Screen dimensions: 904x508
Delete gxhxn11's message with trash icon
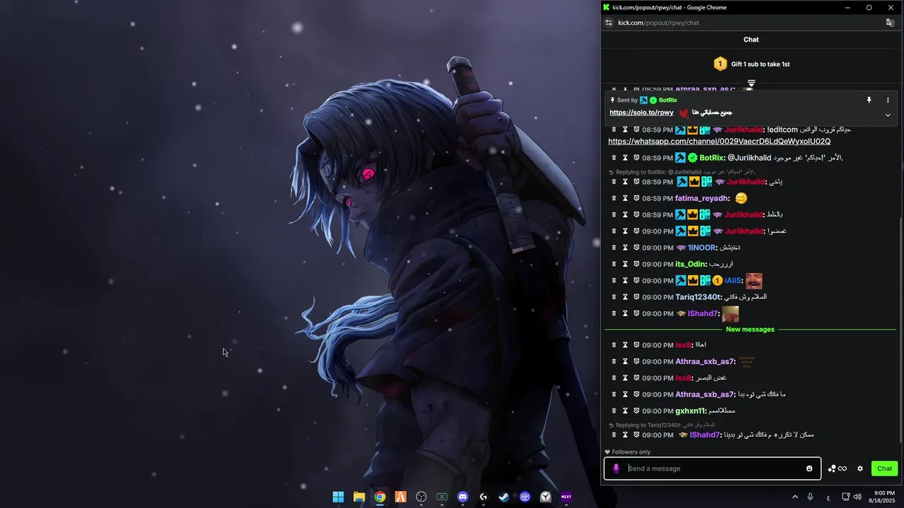tap(614, 411)
